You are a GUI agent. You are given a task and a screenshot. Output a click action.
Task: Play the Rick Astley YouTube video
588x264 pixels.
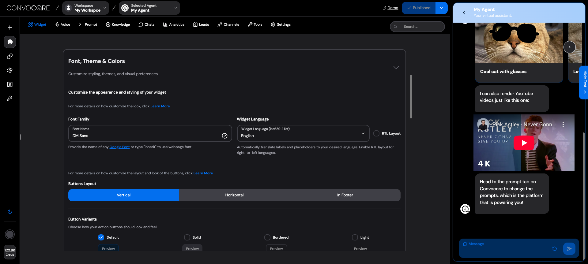click(524, 143)
